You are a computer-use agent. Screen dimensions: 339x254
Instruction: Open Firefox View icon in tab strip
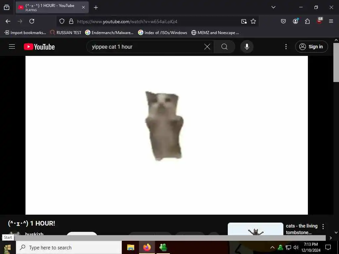tap(7, 7)
